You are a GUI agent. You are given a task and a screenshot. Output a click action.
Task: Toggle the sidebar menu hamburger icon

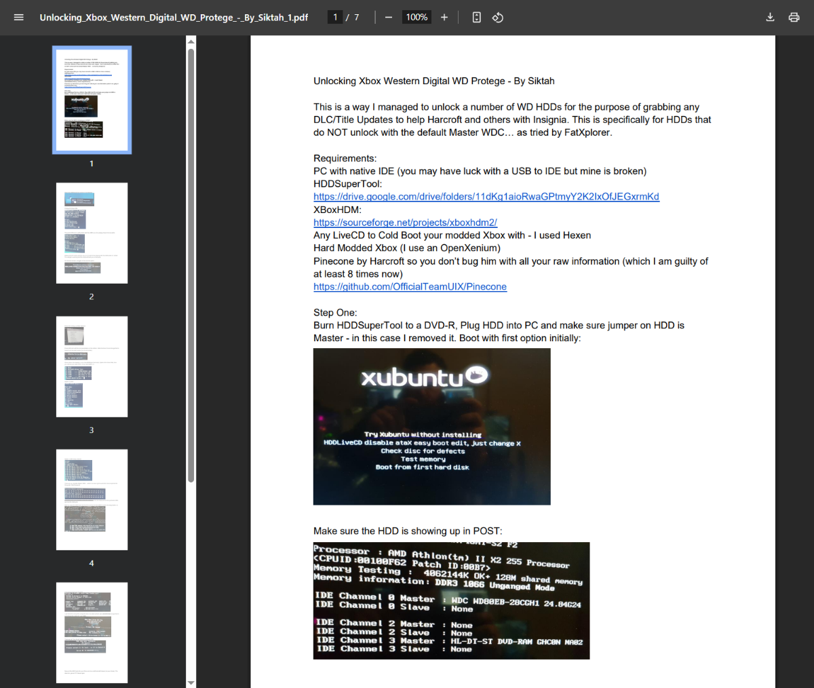[18, 17]
